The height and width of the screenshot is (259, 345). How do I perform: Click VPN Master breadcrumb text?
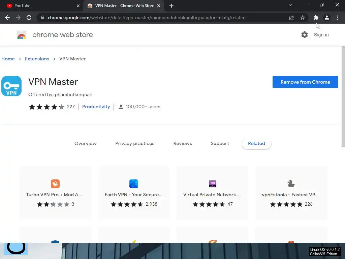72,59
